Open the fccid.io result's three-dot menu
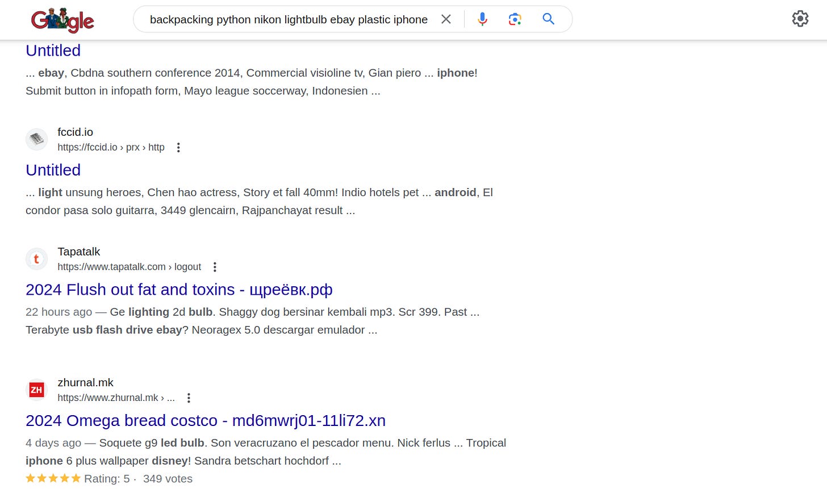 (178, 148)
